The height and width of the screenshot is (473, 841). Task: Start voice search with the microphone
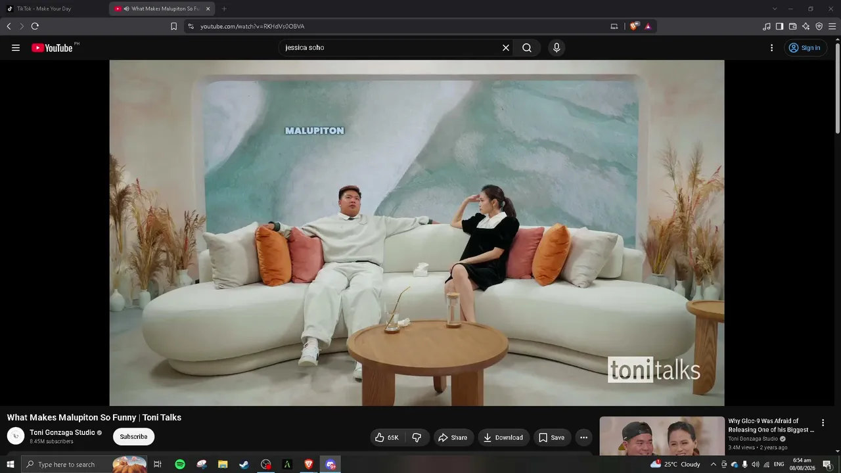point(557,48)
